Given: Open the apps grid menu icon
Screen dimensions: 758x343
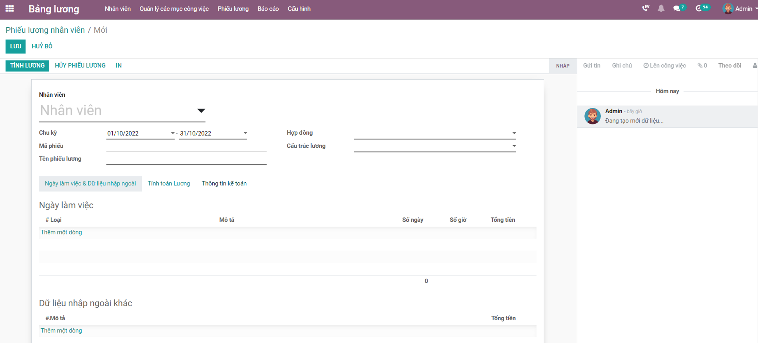Looking at the screenshot, I should [x=10, y=9].
